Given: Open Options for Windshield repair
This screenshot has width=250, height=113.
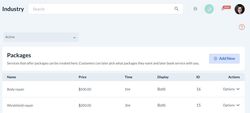Looking at the screenshot, I should point(231,105).
